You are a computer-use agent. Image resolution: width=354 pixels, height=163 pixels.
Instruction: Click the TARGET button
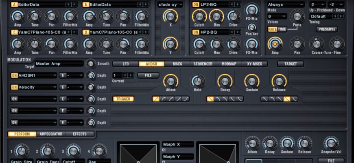[x=291, y=64]
